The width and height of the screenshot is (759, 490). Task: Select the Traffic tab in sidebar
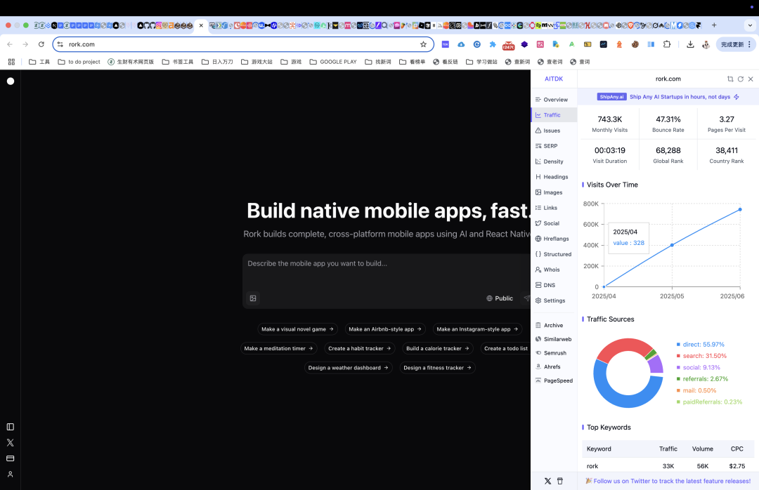tap(554, 115)
